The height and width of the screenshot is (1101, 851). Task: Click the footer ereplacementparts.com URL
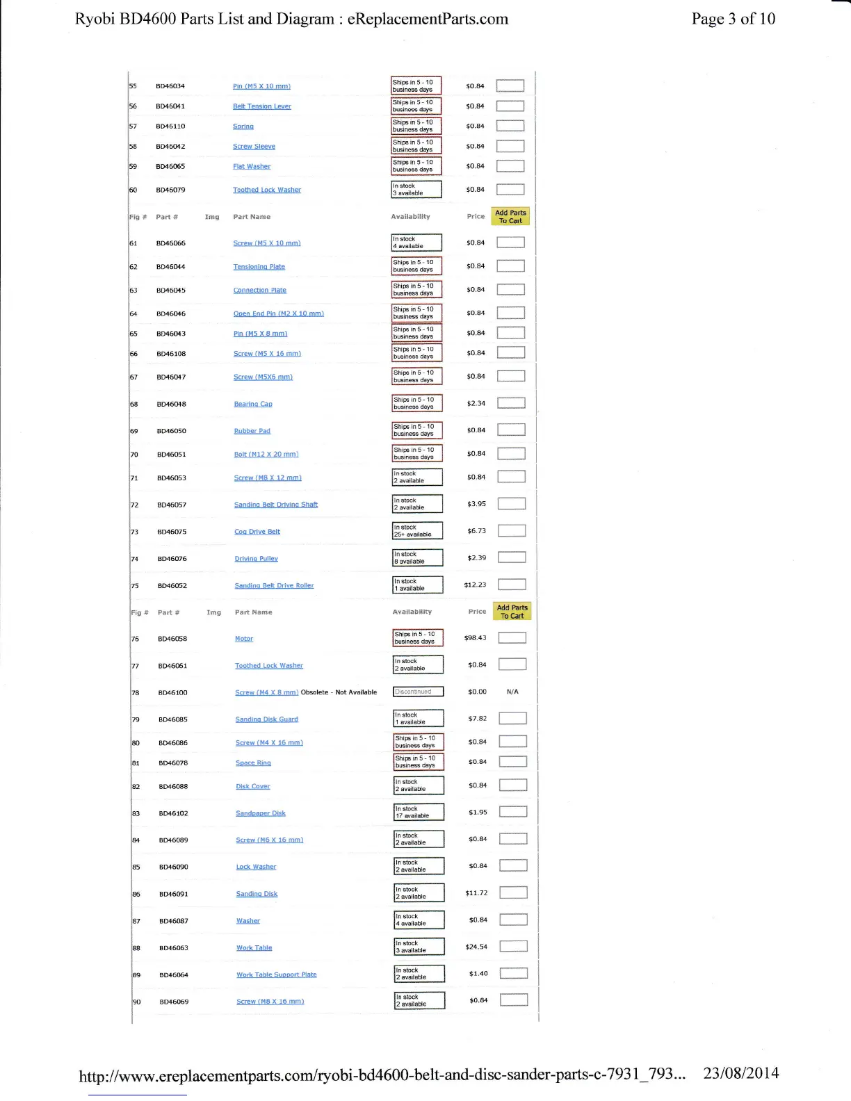pyautogui.click(x=382, y=1075)
